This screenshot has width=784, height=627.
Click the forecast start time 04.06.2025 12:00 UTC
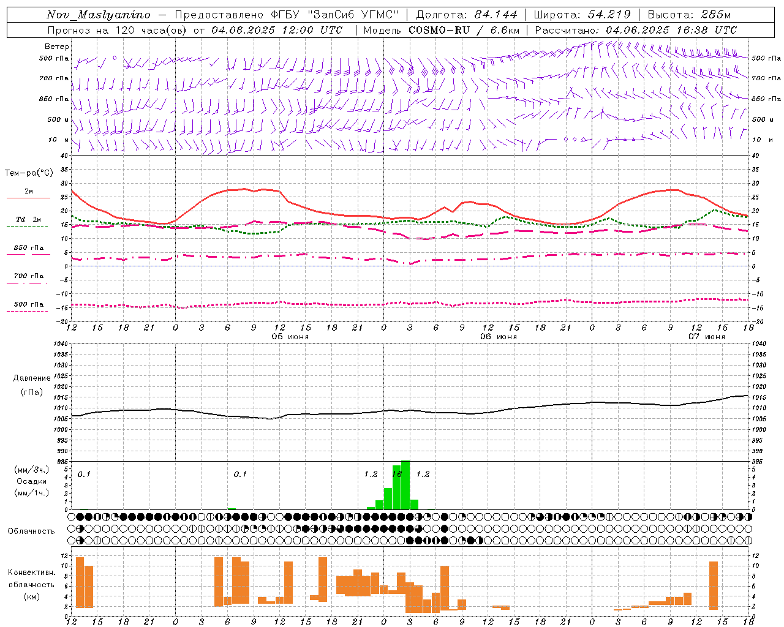(277, 30)
